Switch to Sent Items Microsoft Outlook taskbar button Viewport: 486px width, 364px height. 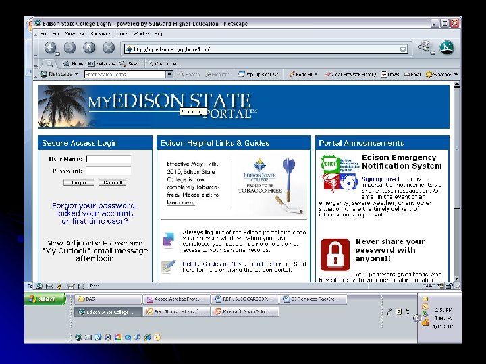coord(176,311)
